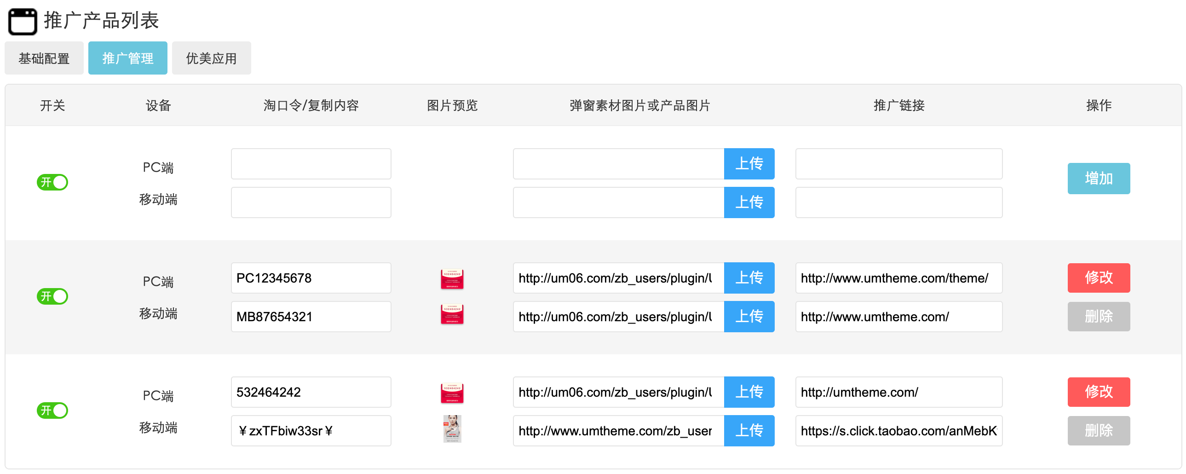Click the PC12345678 淘口令 input field

point(311,278)
